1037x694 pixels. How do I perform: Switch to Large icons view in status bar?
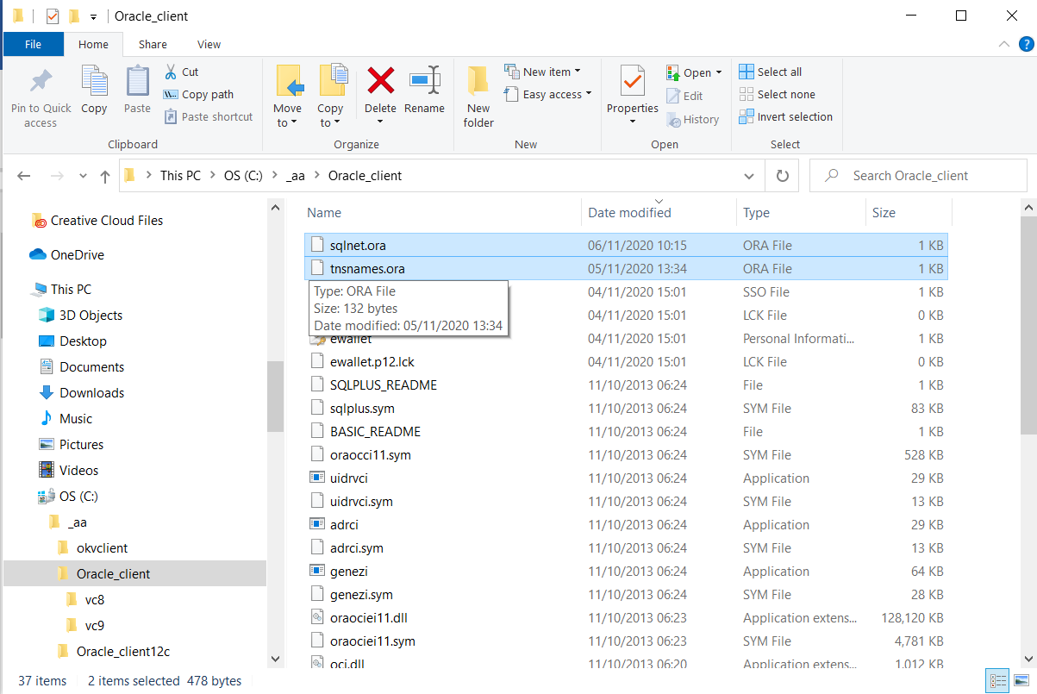[x=1021, y=681]
